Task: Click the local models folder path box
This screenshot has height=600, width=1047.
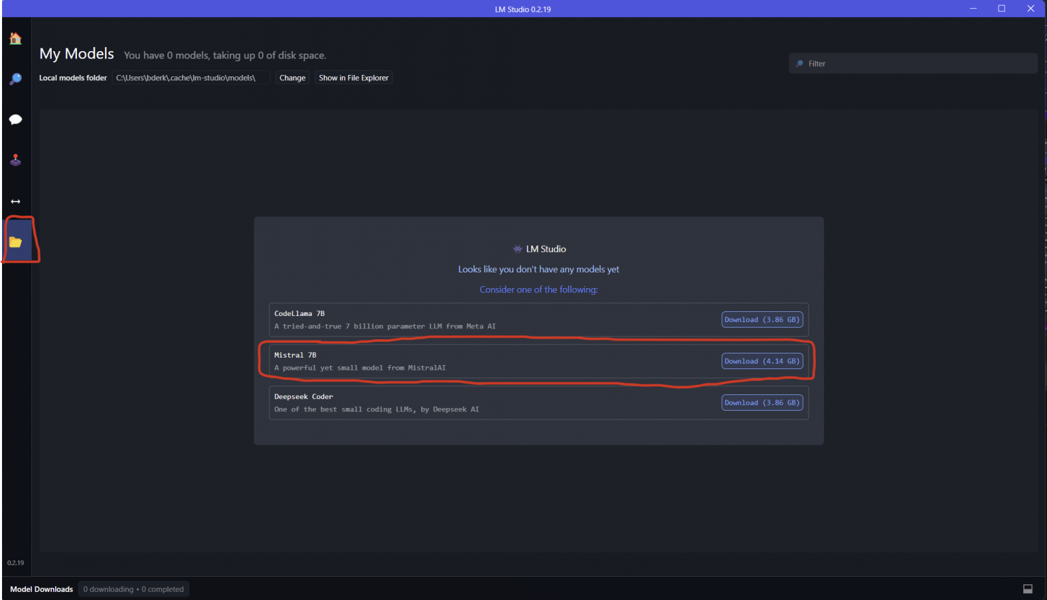Action: pos(191,78)
